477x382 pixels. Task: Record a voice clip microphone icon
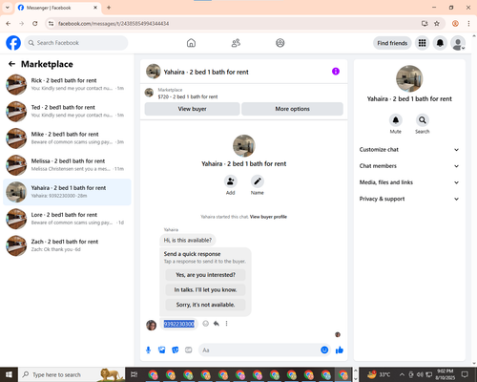tap(148, 350)
